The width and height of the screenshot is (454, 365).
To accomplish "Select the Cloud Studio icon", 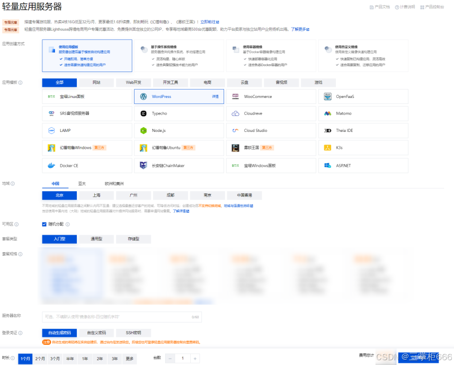I will 235,130.
